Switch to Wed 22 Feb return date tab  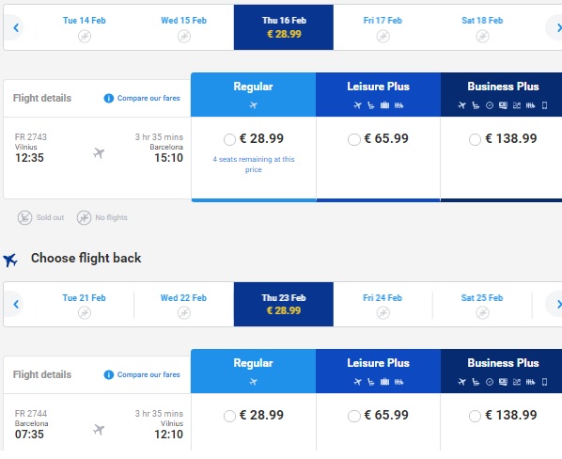[183, 304]
